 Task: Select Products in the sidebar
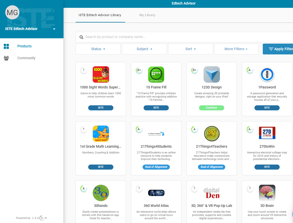[x=24, y=46]
